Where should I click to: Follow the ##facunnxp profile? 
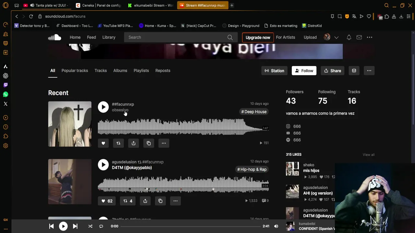[x=304, y=71]
